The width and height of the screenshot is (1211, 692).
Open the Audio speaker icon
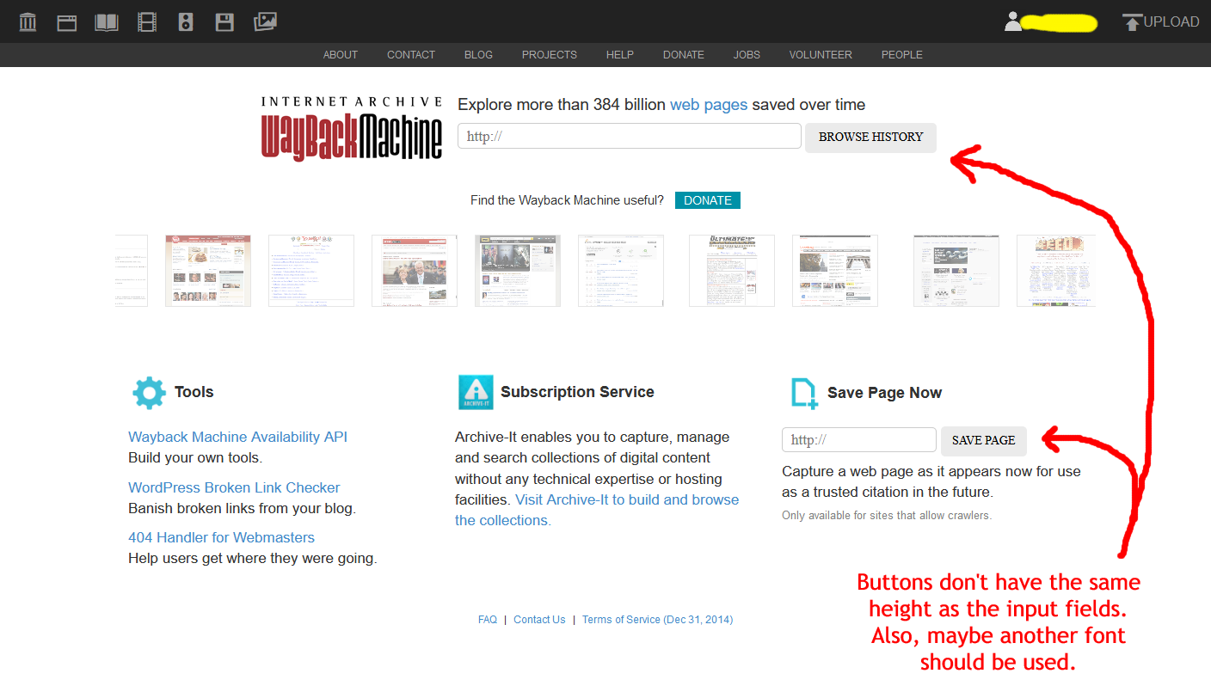(x=186, y=21)
